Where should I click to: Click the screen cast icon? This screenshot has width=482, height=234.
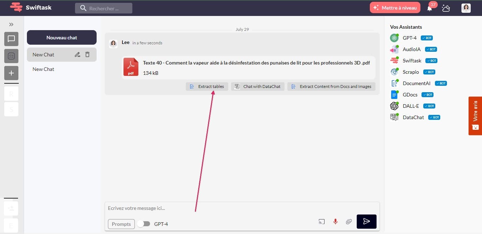click(x=321, y=222)
